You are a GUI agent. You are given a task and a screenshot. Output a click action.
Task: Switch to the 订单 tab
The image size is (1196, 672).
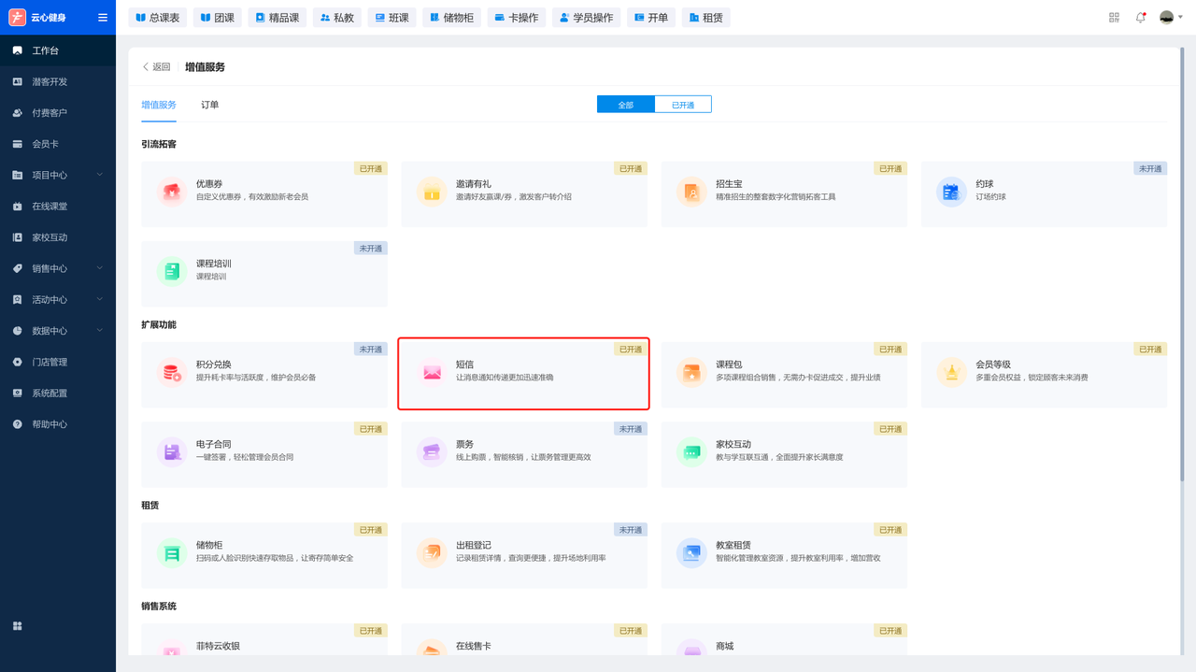[x=210, y=105]
